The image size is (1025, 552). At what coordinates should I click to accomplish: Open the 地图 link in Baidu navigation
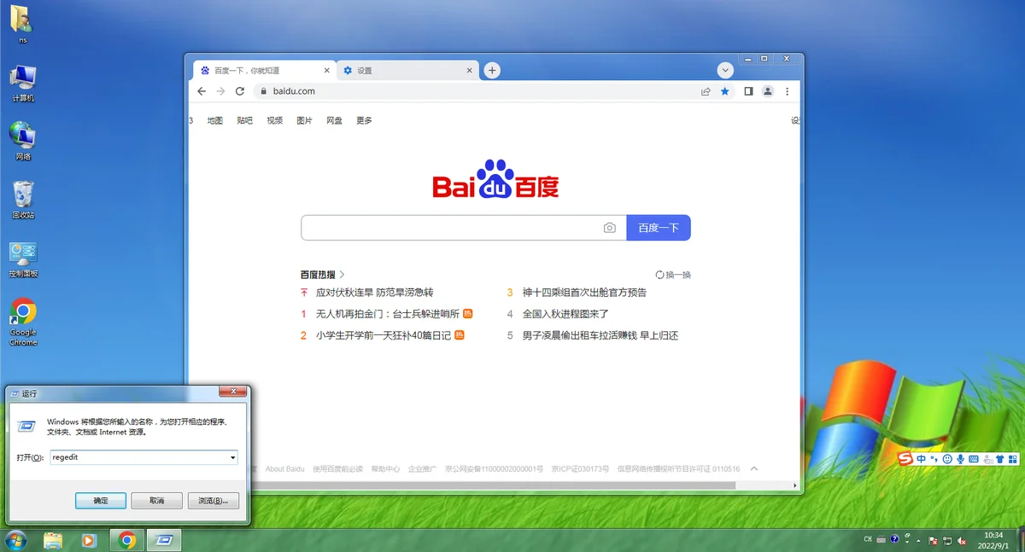point(214,121)
